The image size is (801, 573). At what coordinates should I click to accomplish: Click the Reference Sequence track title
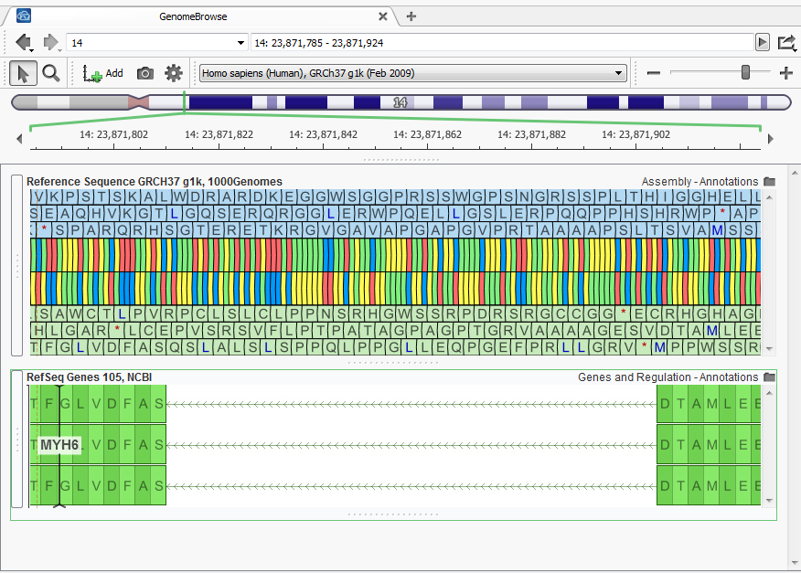click(155, 182)
